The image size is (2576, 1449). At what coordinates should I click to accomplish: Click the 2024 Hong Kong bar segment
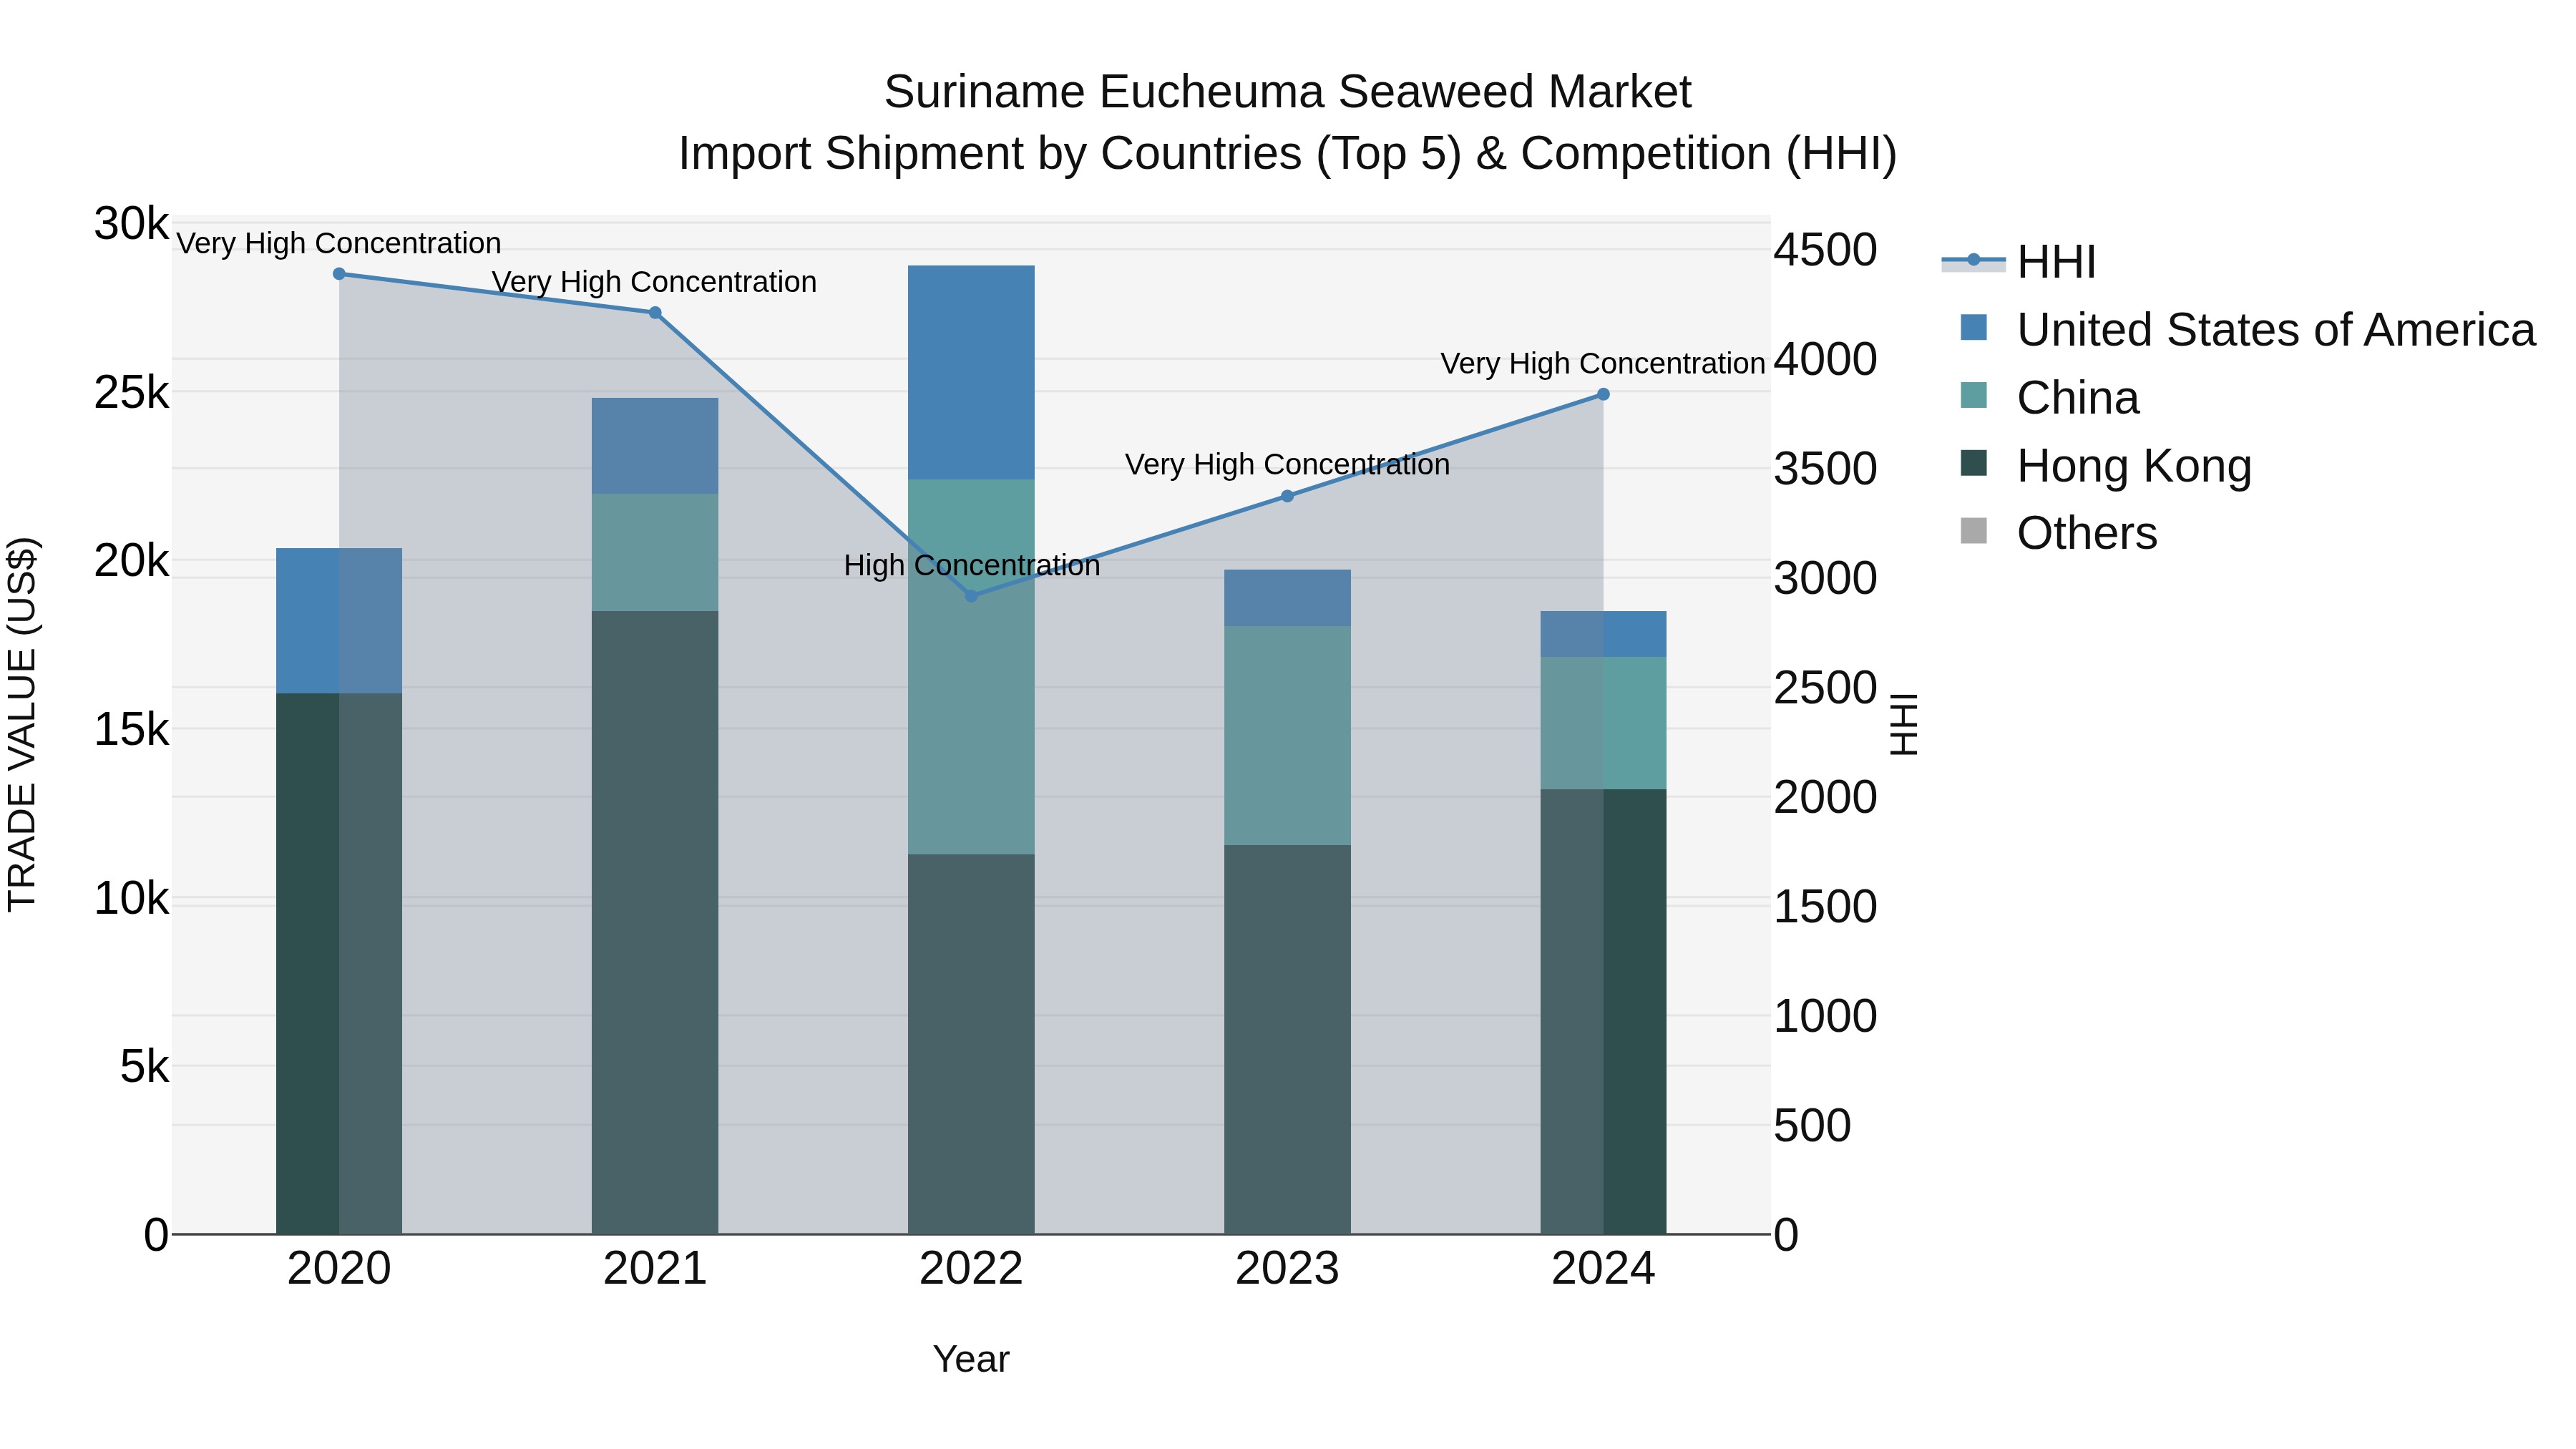click(x=1603, y=1012)
